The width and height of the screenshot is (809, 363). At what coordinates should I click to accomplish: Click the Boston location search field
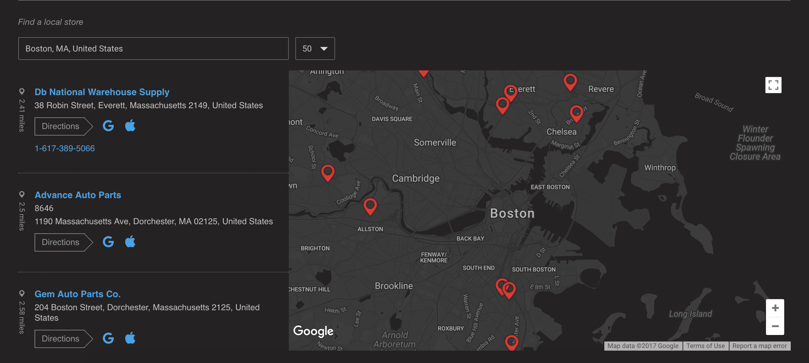[x=153, y=49]
